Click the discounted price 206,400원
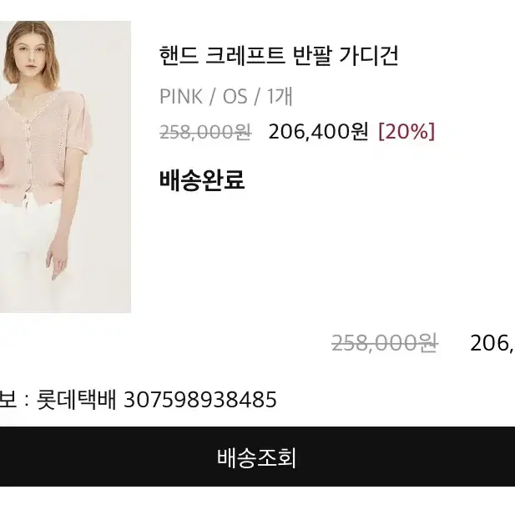515x515 pixels. (x=318, y=132)
